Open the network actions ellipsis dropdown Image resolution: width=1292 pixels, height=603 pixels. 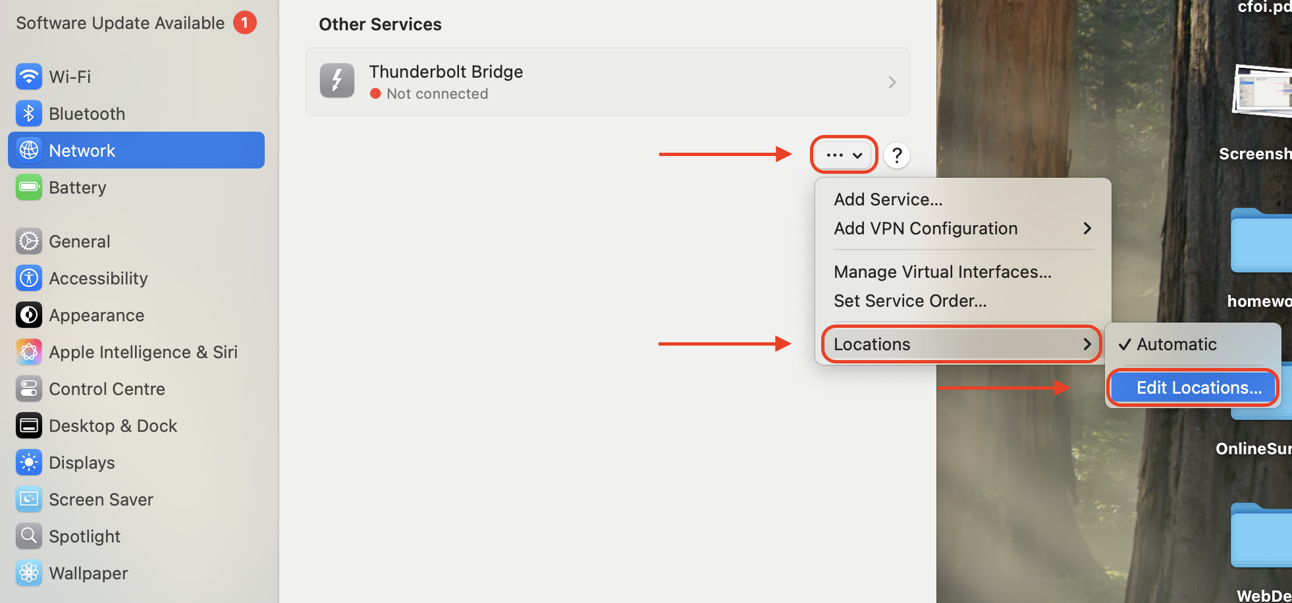[x=843, y=155]
